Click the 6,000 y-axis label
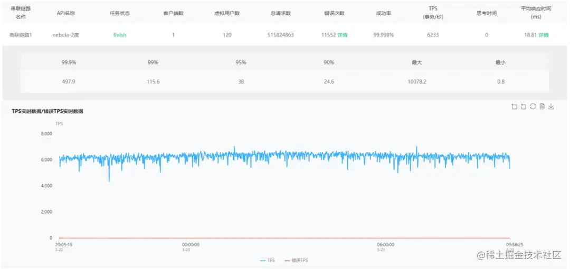The height and width of the screenshot is (269, 570). 46,160
